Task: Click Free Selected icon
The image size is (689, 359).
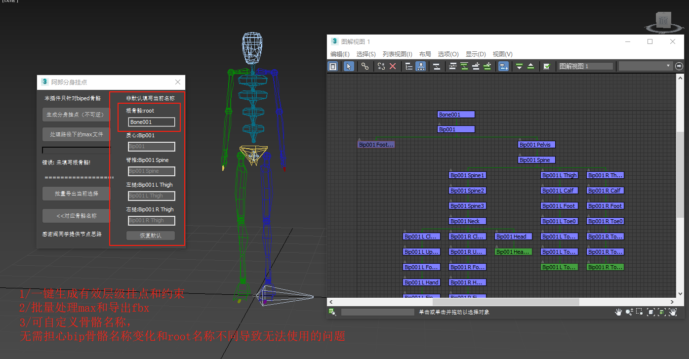Action: tap(487, 66)
